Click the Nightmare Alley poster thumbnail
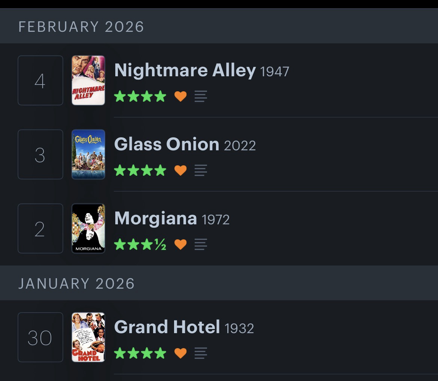Viewport: 438px width, 381px height. pyautogui.click(x=88, y=80)
